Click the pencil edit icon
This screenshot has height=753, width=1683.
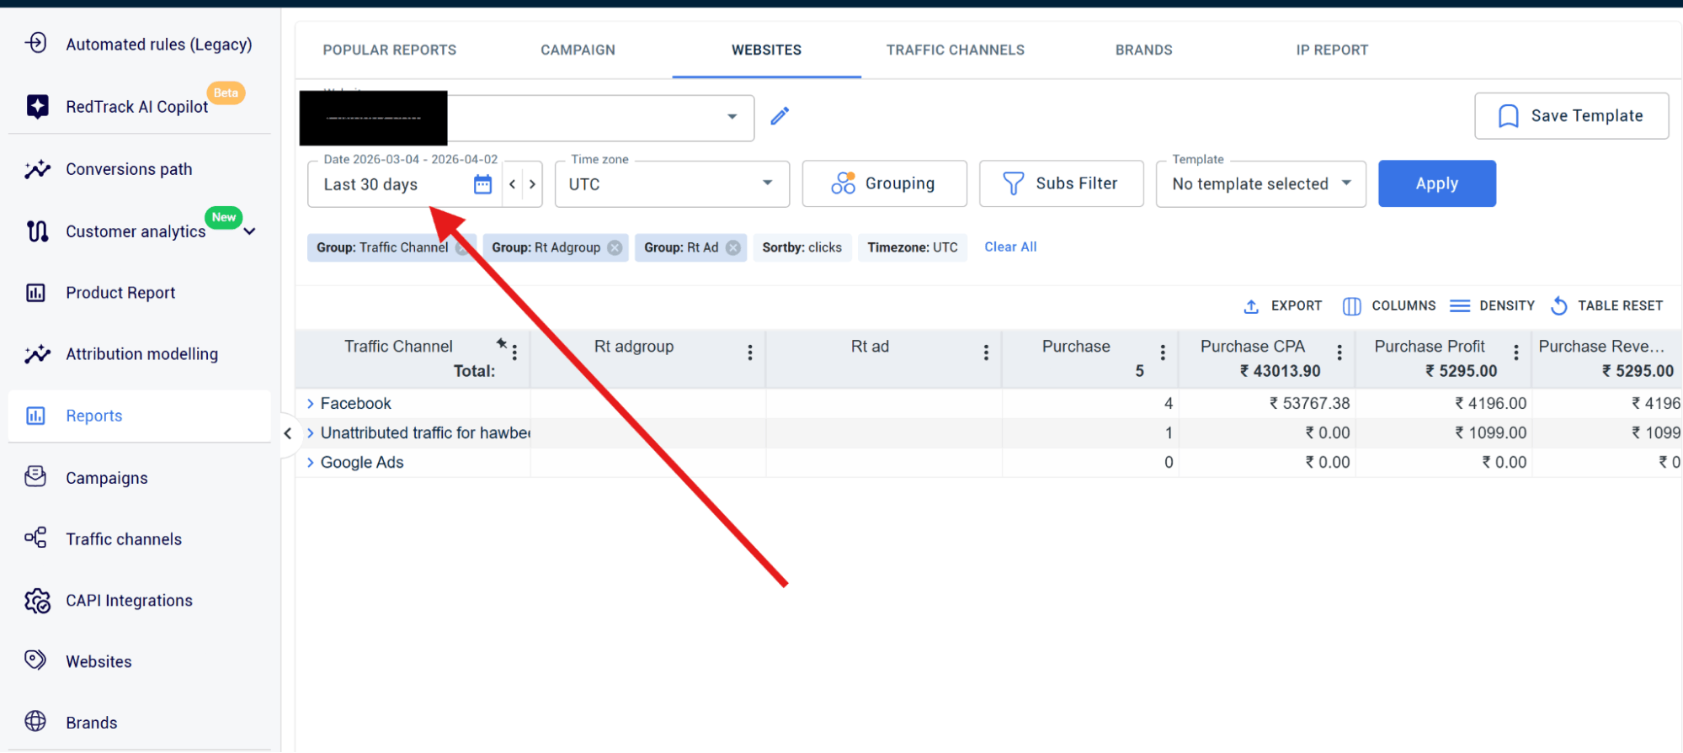[780, 116]
